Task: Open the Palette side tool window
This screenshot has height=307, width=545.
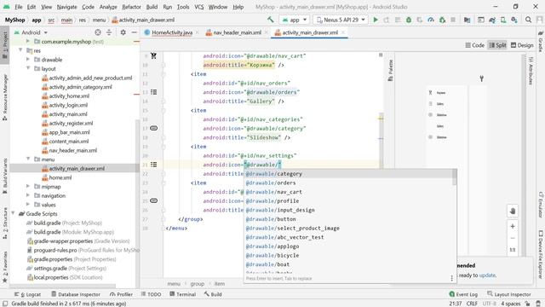Action: tap(390, 70)
